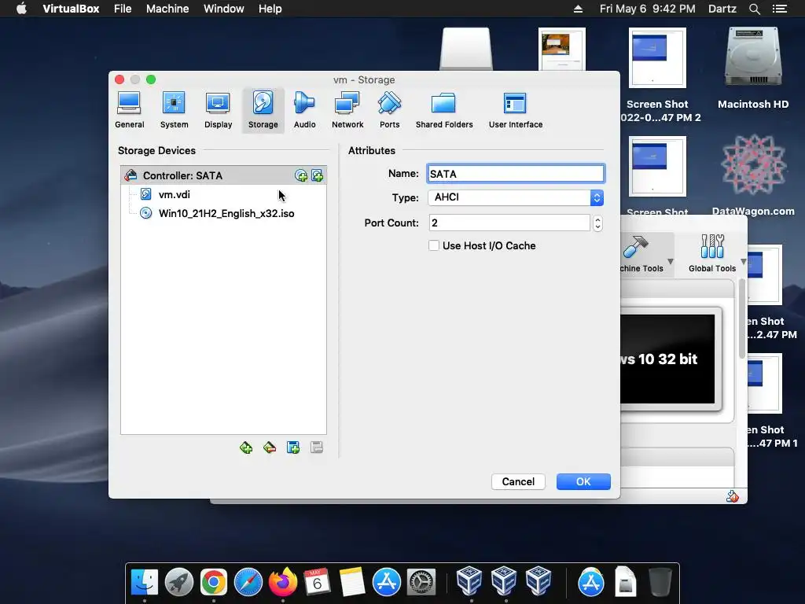
Task: Click the date and time in menu bar
Action: tap(648, 9)
